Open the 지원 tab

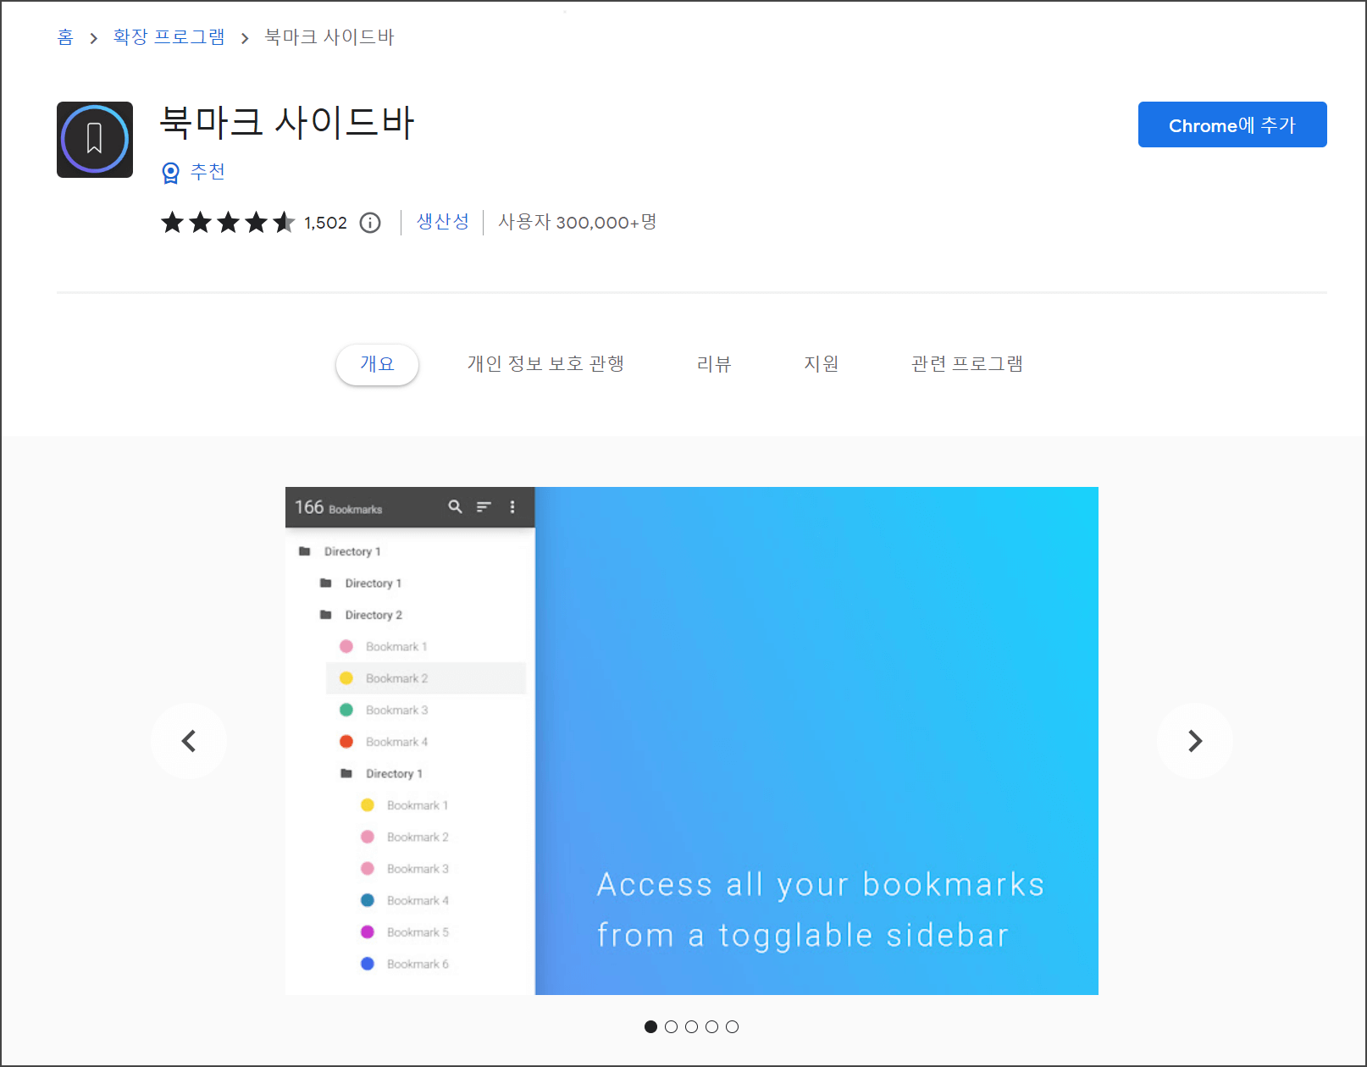point(821,364)
